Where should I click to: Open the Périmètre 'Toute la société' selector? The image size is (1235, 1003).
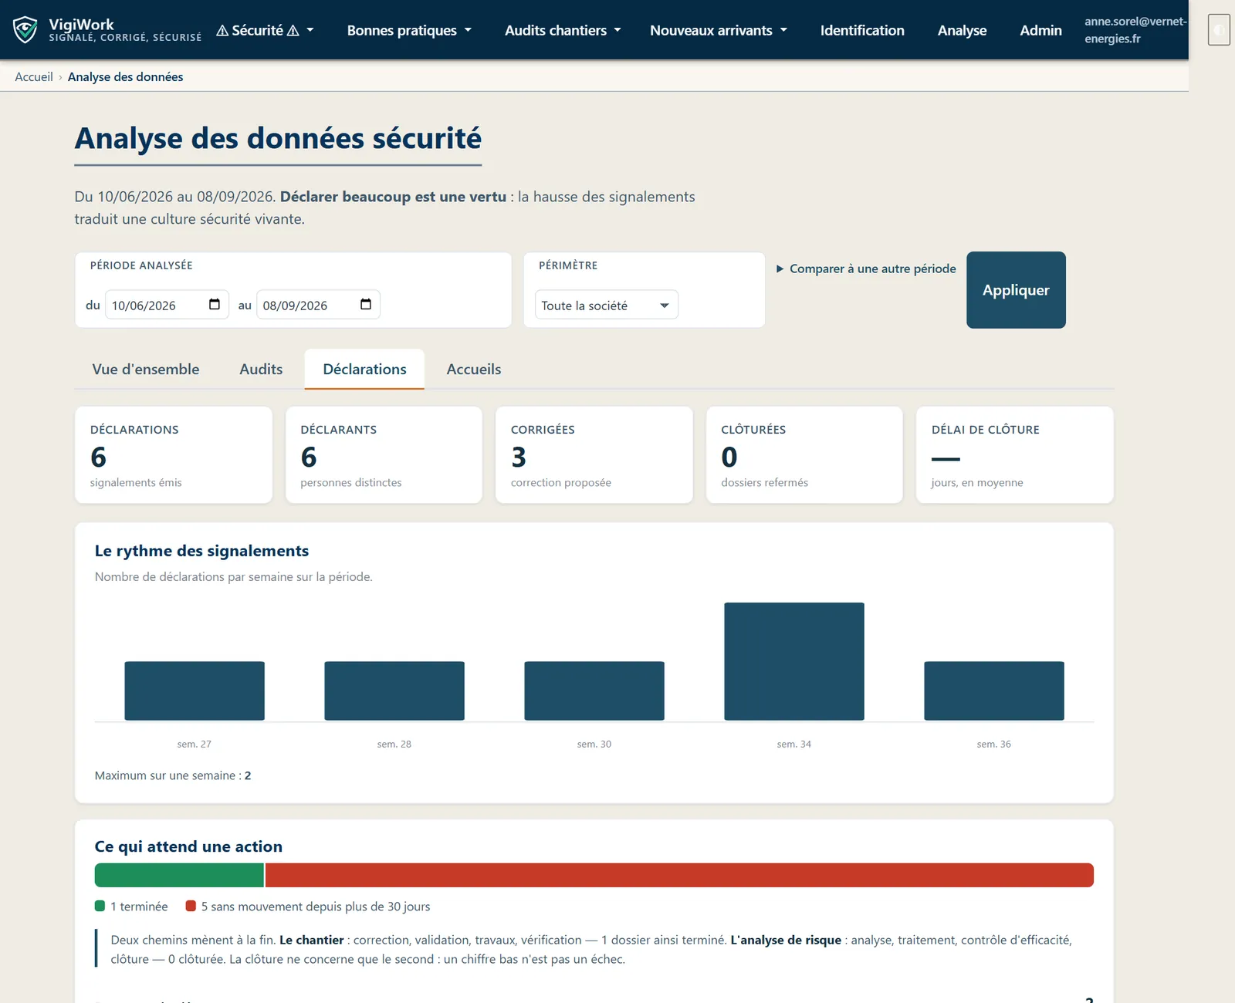[x=607, y=305]
